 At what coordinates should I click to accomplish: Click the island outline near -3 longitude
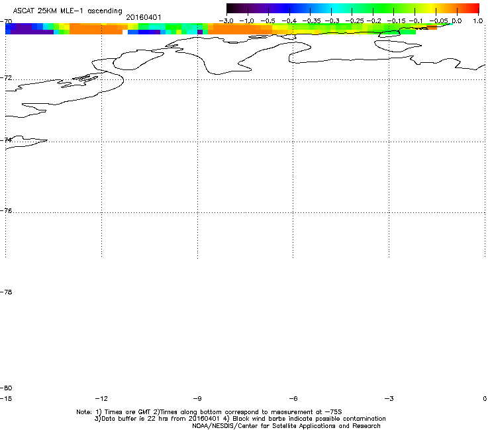397,46
